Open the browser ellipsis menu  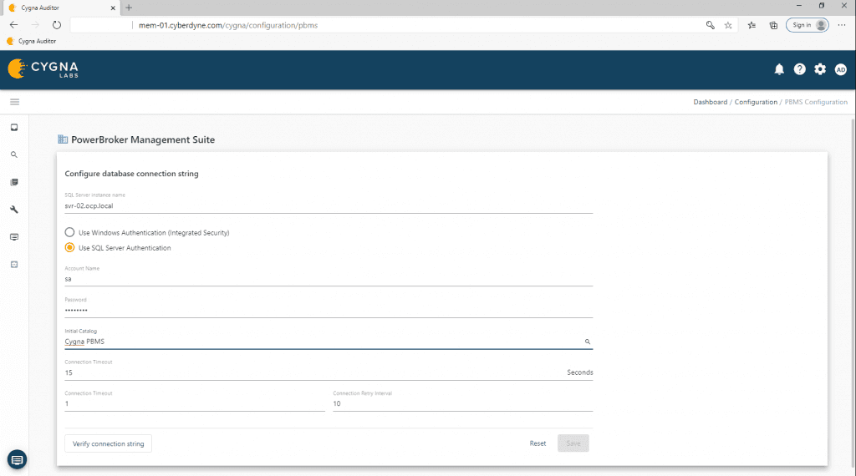842,25
